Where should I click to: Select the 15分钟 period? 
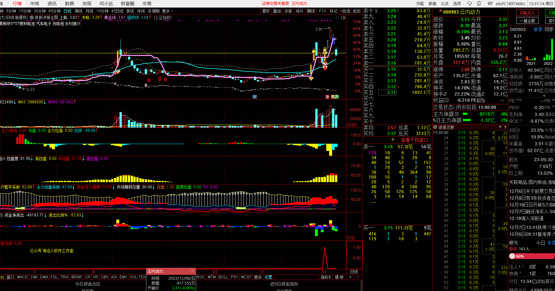click(x=25, y=11)
